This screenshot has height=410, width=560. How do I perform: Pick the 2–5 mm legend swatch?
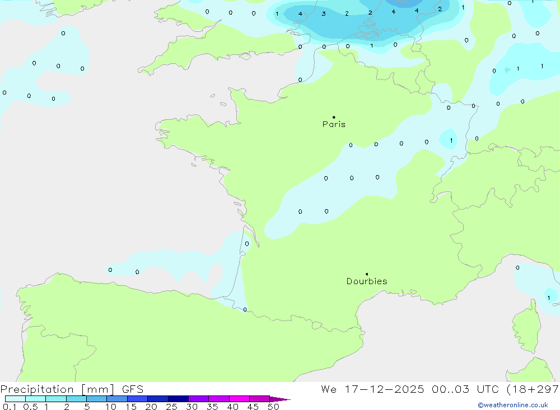(x=76, y=399)
